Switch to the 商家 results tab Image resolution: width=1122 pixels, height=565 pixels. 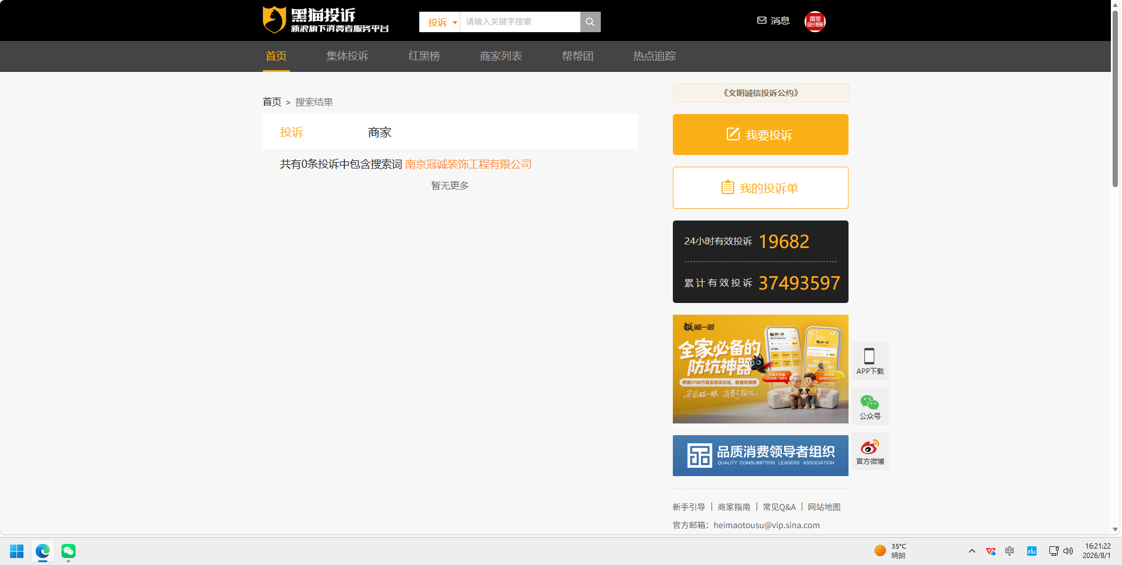click(x=379, y=132)
